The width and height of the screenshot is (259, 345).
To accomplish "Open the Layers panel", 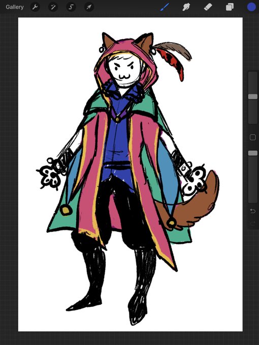I will (230, 7).
